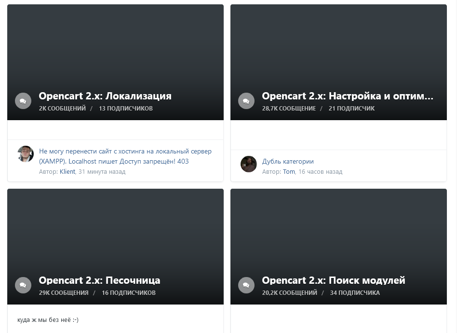
Task: View the profile of author Tom
Action: click(x=289, y=172)
